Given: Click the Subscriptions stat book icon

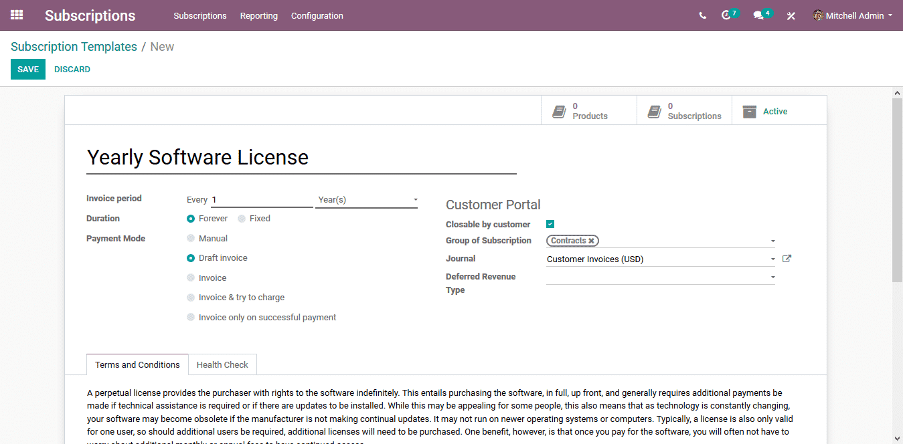Looking at the screenshot, I should pyautogui.click(x=654, y=112).
